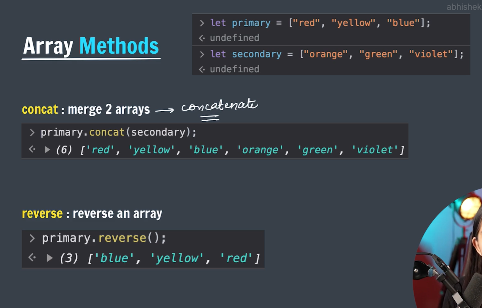Click the prompt chevron before primary.reverse
482x308 pixels.
32,238
